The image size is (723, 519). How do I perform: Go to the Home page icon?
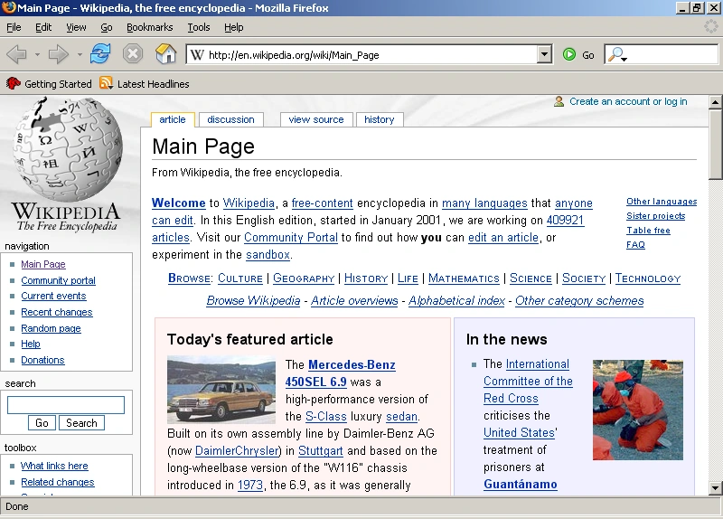click(165, 53)
